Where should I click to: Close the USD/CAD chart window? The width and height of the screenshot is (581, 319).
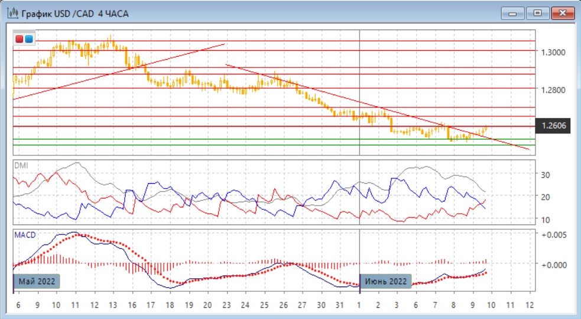pos(562,13)
